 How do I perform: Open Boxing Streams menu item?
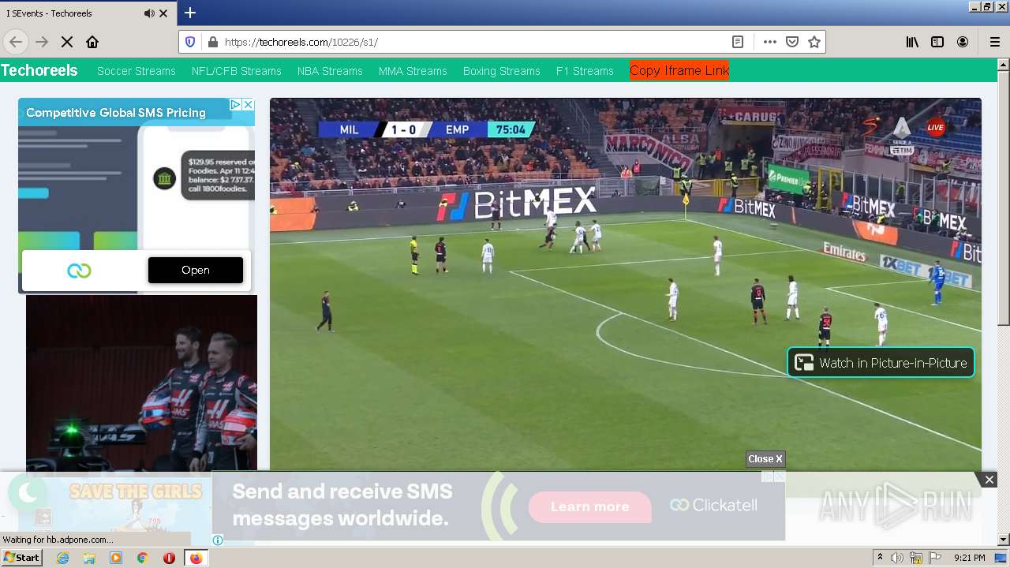pos(502,71)
